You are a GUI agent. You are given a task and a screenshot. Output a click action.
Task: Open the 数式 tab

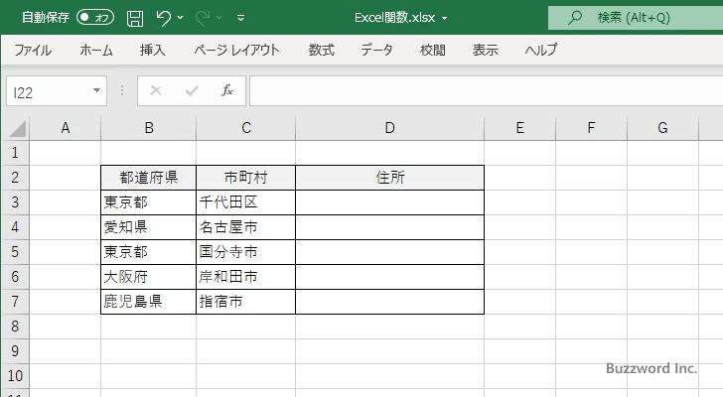pyautogui.click(x=322, y=50)
